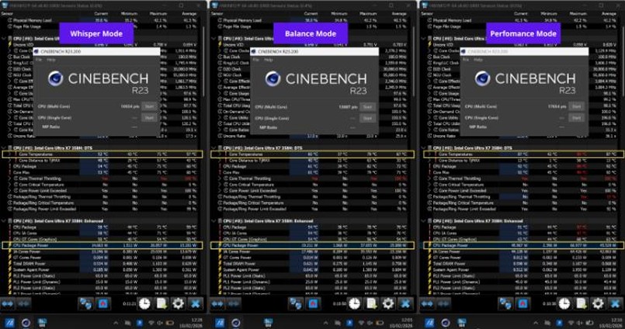Open the settings gear in Performance Mode HWiNFO panel

598,304
